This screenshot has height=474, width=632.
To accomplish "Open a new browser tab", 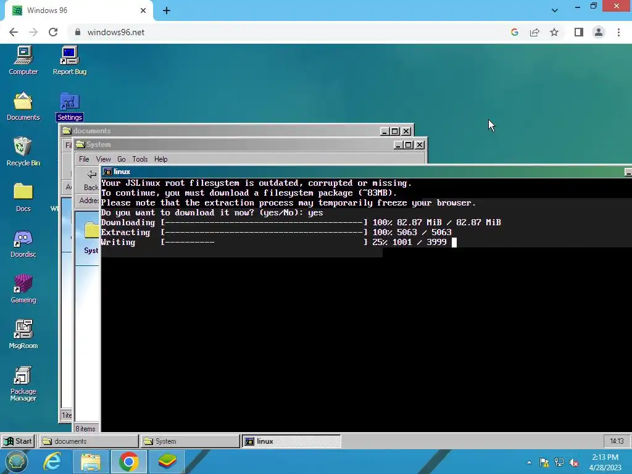I will 167,10.
